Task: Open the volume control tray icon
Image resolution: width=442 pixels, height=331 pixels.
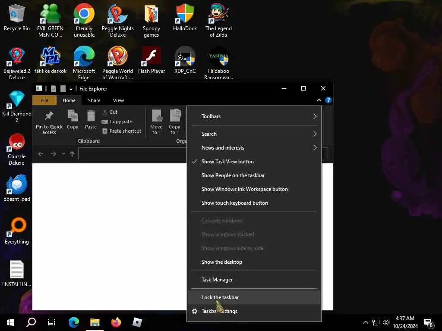Action: [x=385, y=322]
